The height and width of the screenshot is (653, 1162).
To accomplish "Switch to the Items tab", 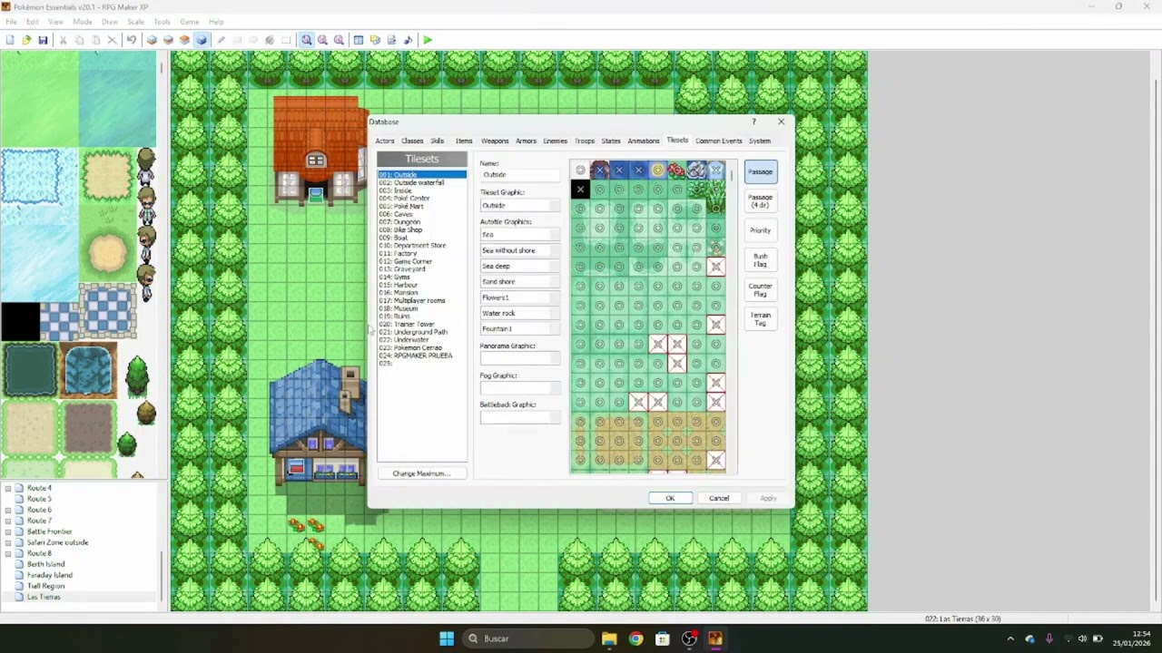I will pyautogui.click(x=464, y=141).
